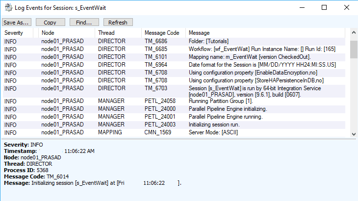Sort by the Severity column header
Screen dimensions: 358x201
coord(18,33)
